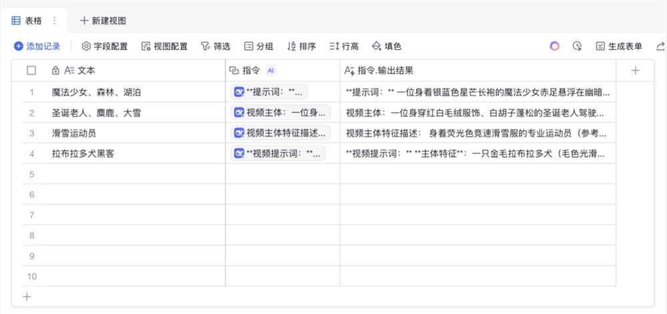Viewport: 667px width, 314px height.
Task: Select the 文本 column header
Action: click(136, 71)
